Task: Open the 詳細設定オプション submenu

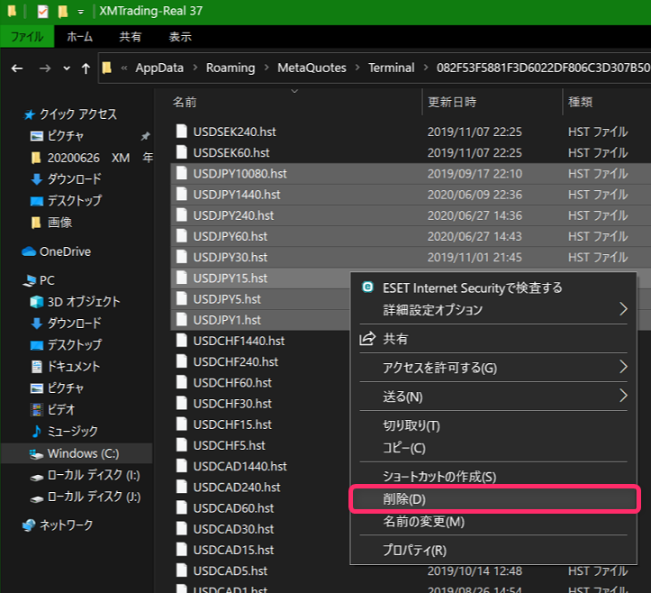Action: (x=493, y=310)
